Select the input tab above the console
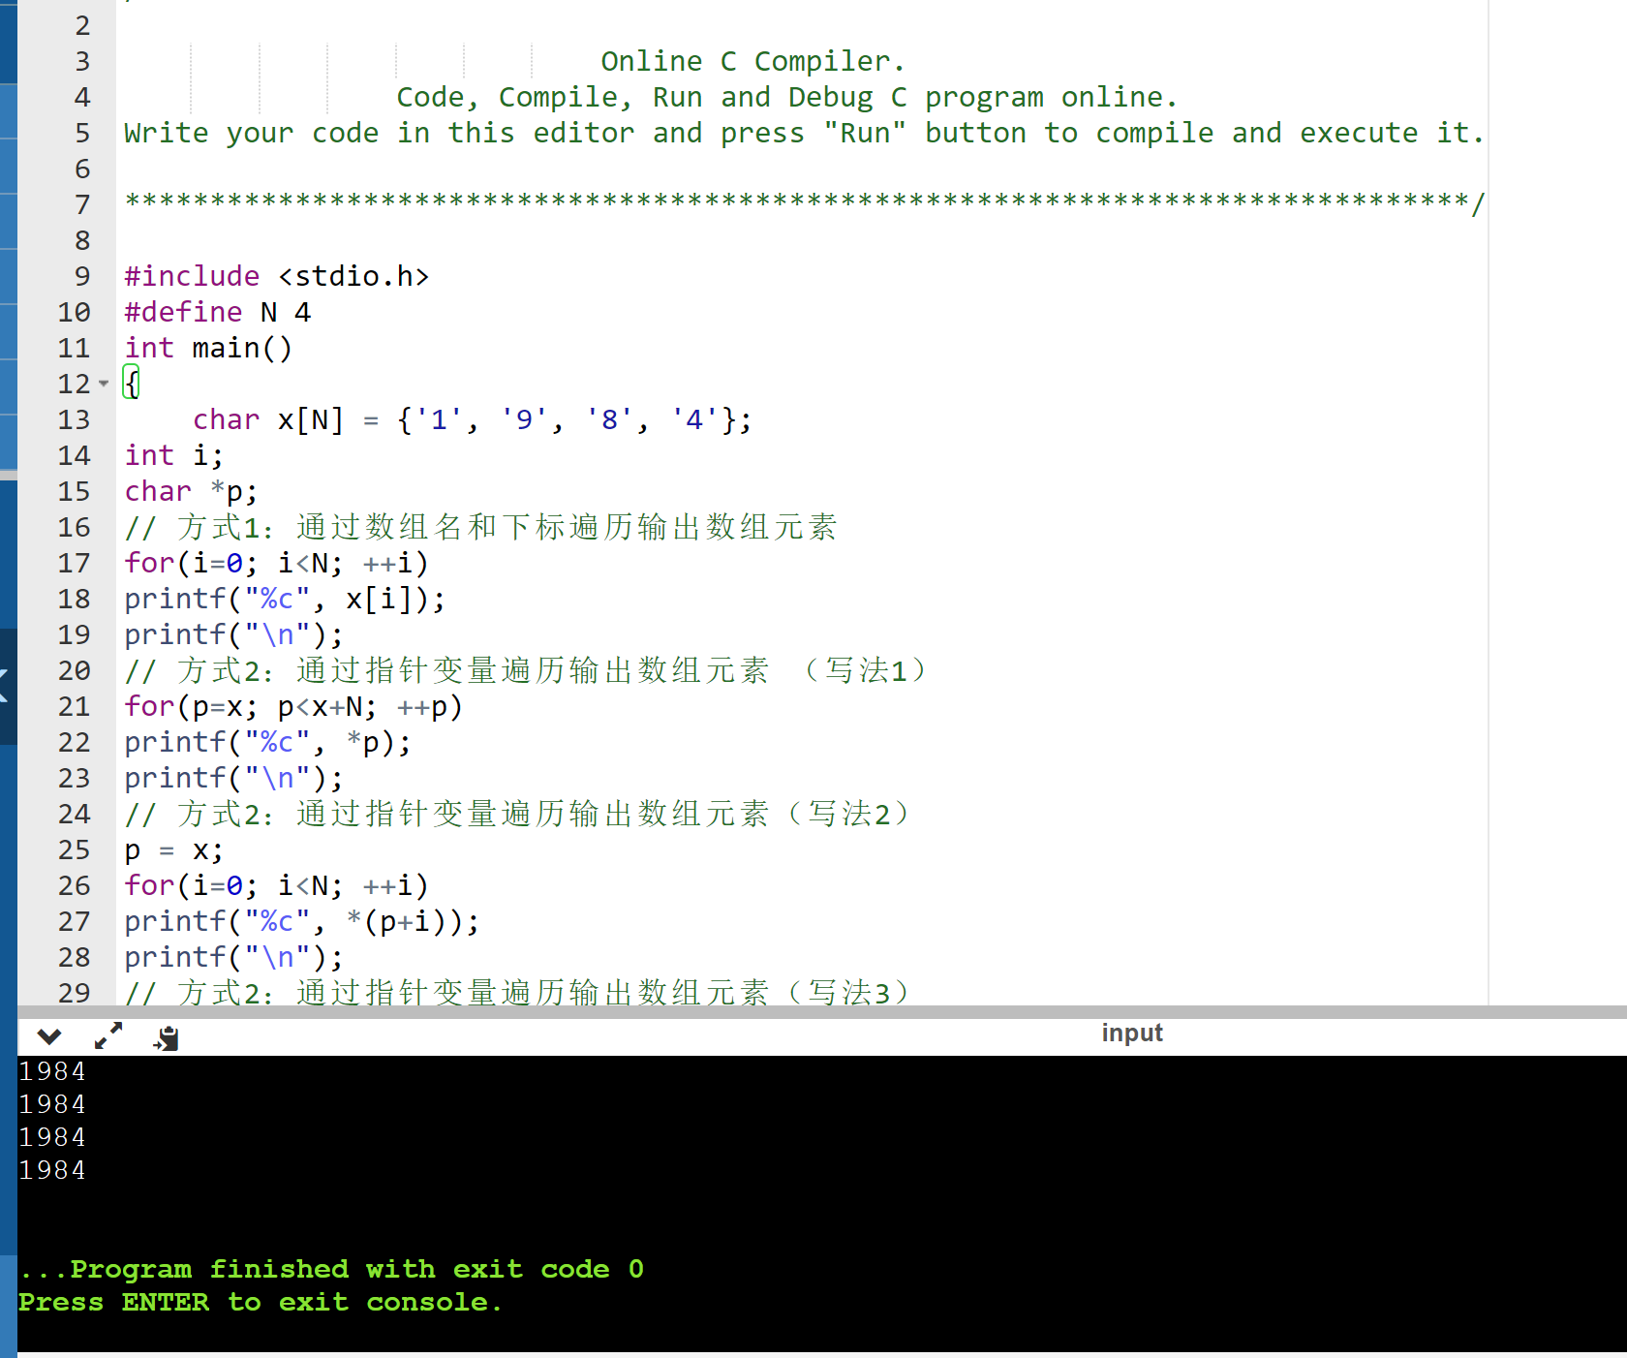The image size is (1627, 1358). pos(1132,1033)
